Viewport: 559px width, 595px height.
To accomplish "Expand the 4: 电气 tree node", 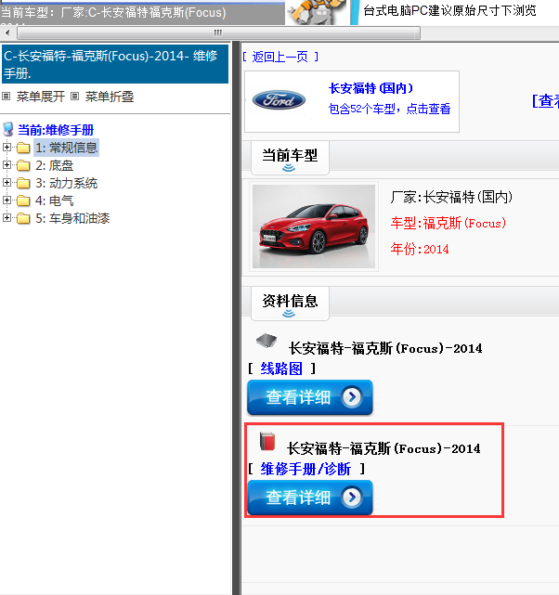I will pos(6,200).
